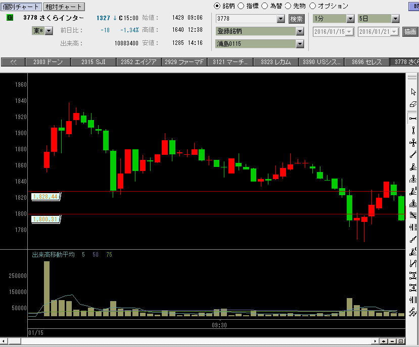Select the vertical line drawing tool
Image resolution: width=419 pixels, height=347 pixels.
click(413, 131)
